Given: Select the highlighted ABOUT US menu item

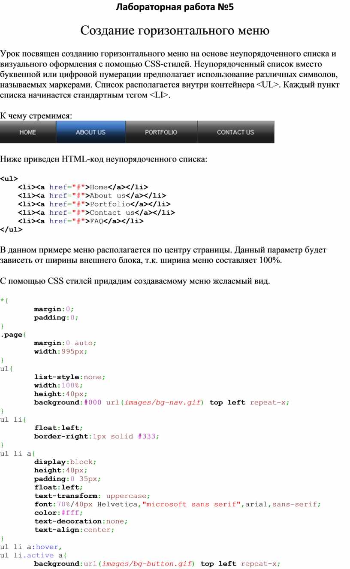Looking at the screenshot, I should click(x=91, y=132).
